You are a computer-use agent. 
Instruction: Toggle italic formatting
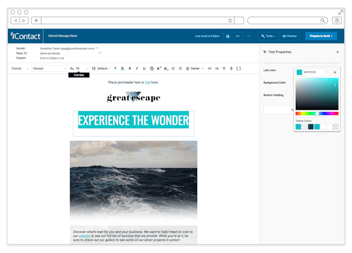tap(137, 69)
